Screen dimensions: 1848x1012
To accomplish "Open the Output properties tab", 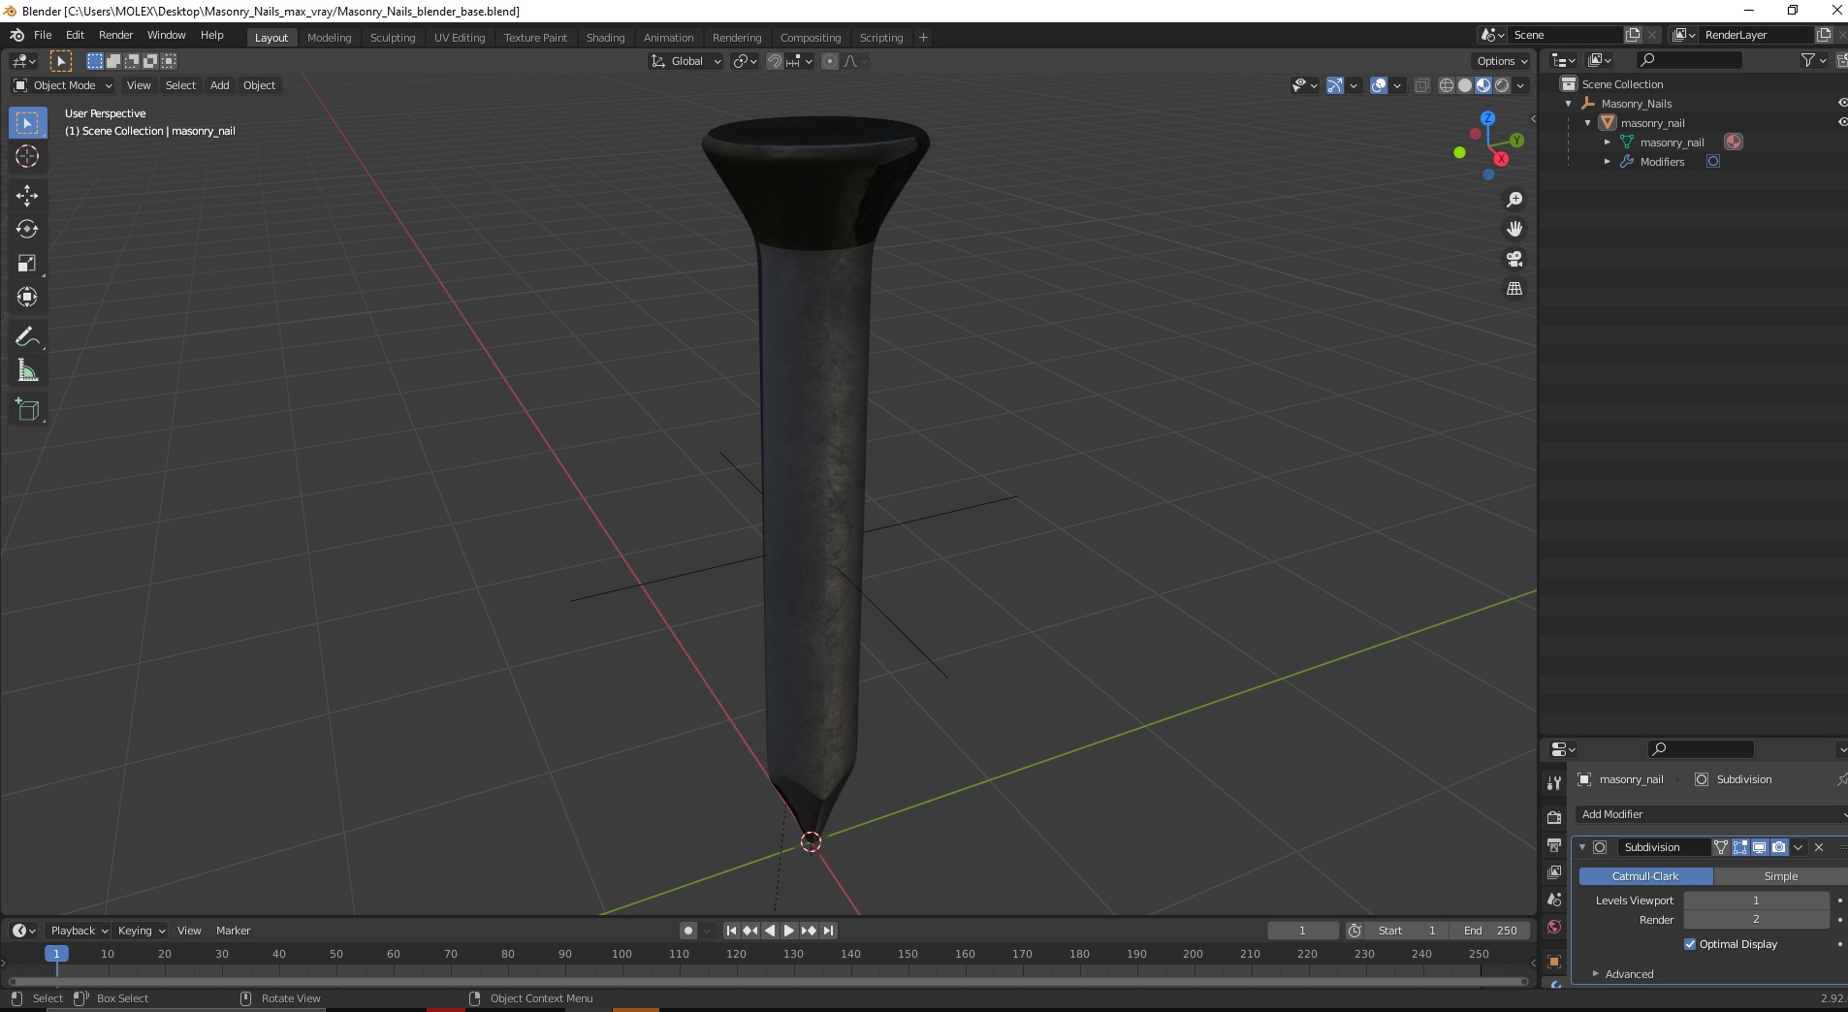I will 1554,845.
